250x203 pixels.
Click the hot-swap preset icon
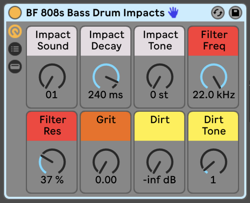click(218, 13)
